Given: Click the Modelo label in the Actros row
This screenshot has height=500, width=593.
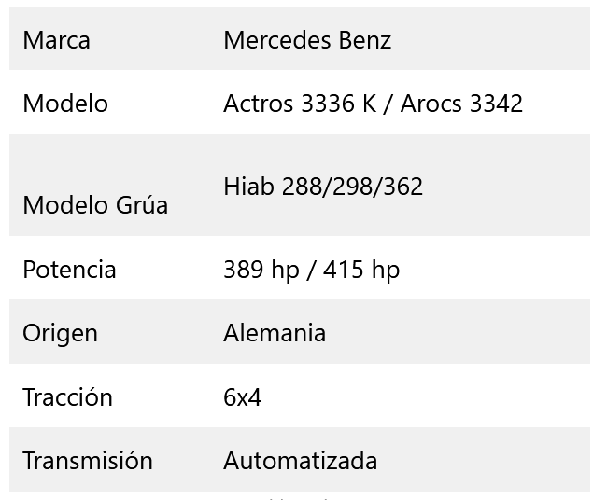Looking at the screenshot, I should [x=65, y=104].
